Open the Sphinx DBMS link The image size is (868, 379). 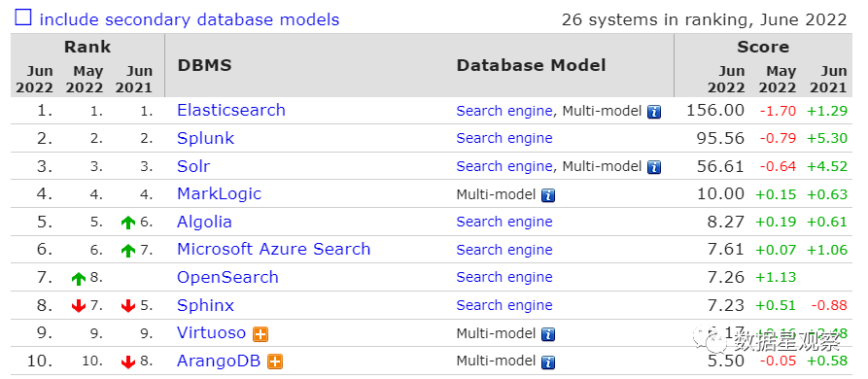(205, 305)
